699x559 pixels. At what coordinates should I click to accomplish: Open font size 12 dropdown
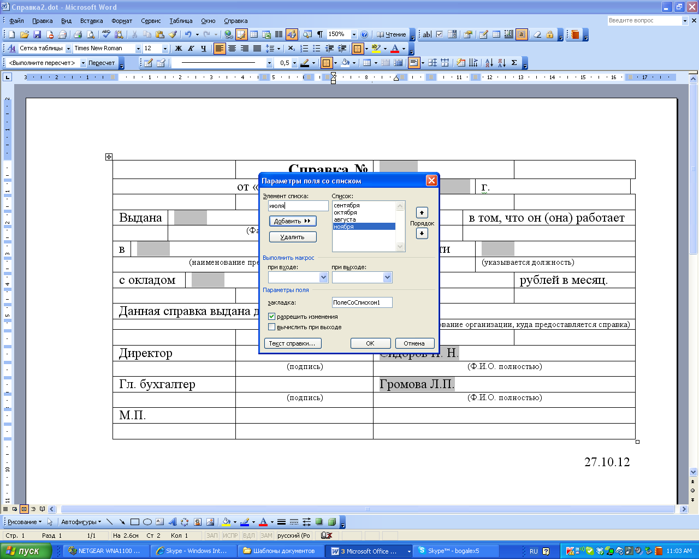click(x=165, y=49)
